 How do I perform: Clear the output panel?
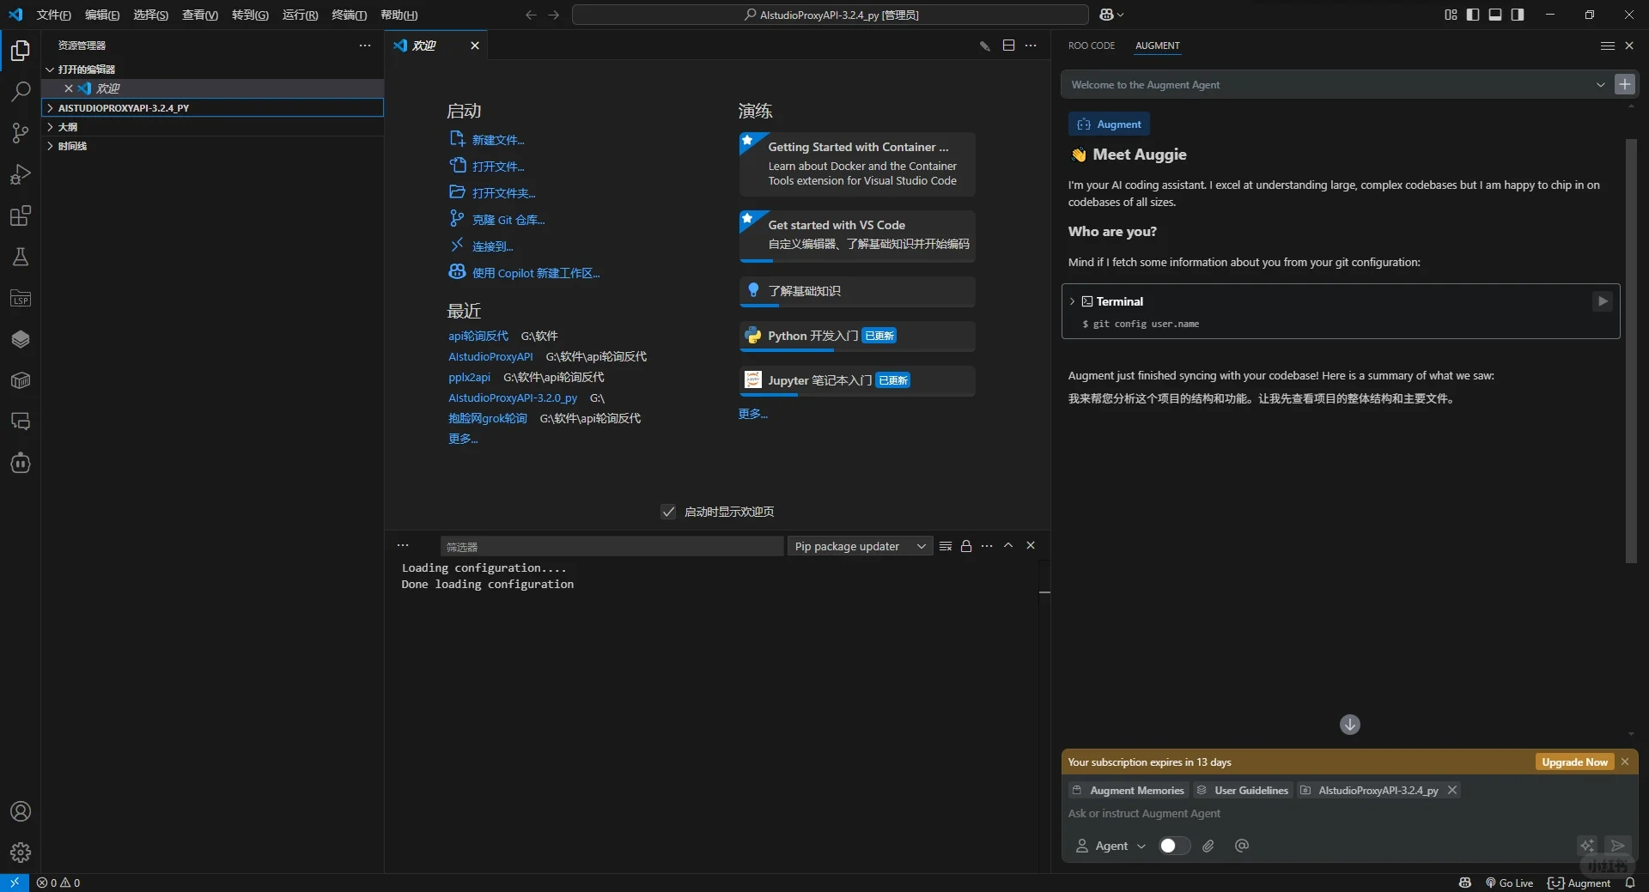click(x=946, y=546)
